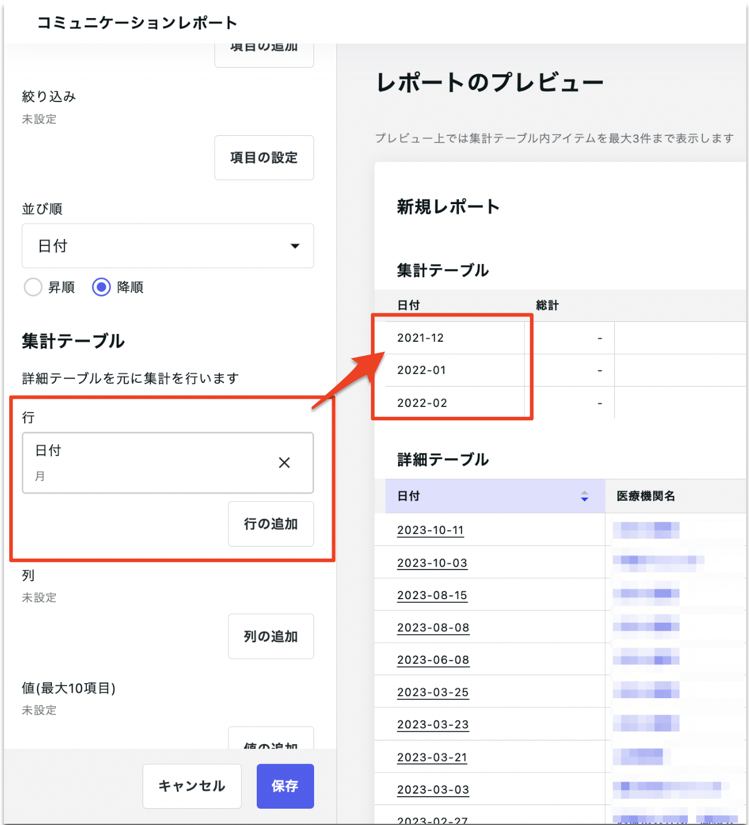Select the 昇順 radio button
This screenshot has height=825, width=749.
point(33,287)
